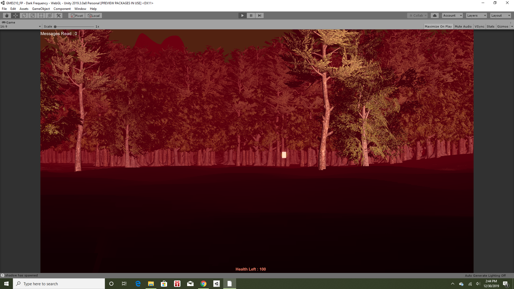514x289 pixels.
Task: Open cloud services icon
Action: pos(435,16)
